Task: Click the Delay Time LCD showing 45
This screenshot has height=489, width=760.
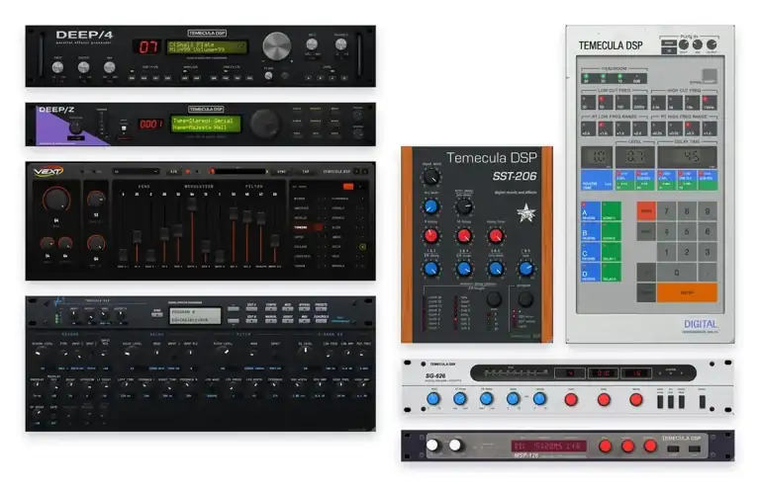Action: (687, 157)
